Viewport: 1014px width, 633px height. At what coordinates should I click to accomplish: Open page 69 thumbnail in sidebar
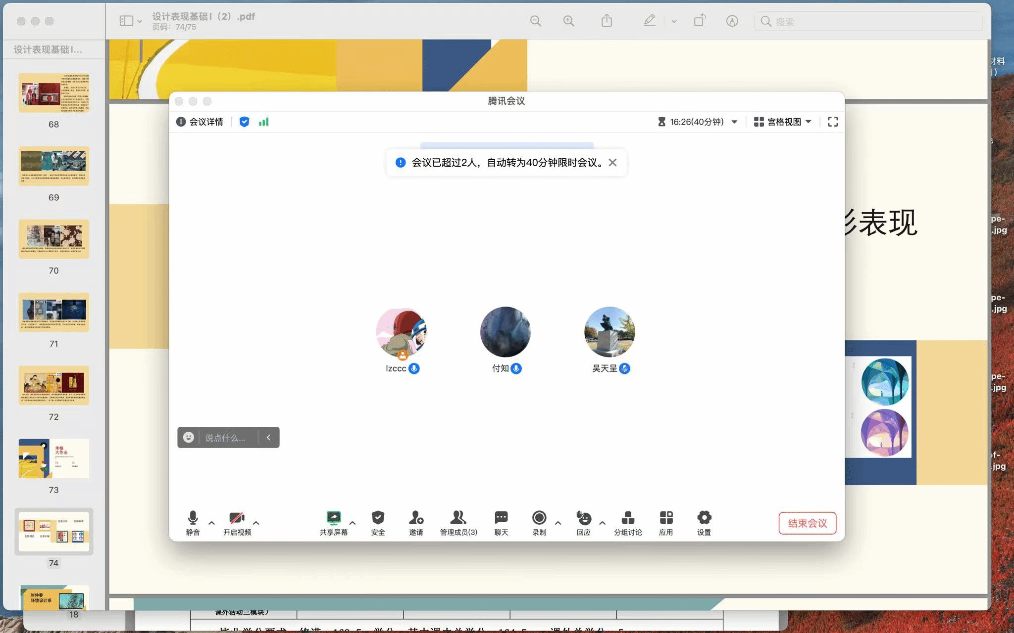(x=54, y=166)
